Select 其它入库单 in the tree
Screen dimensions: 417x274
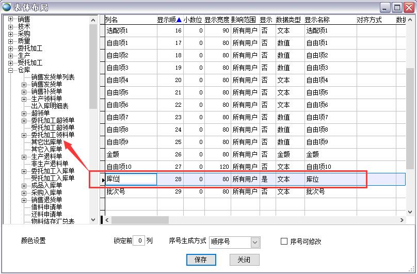(46, 149)
